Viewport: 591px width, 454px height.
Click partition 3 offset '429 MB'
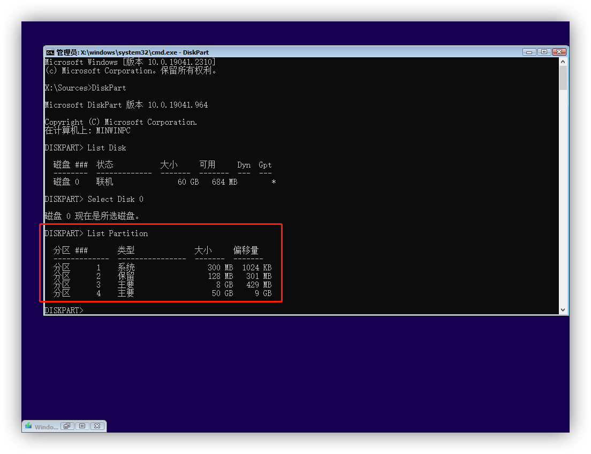[259, 285]
